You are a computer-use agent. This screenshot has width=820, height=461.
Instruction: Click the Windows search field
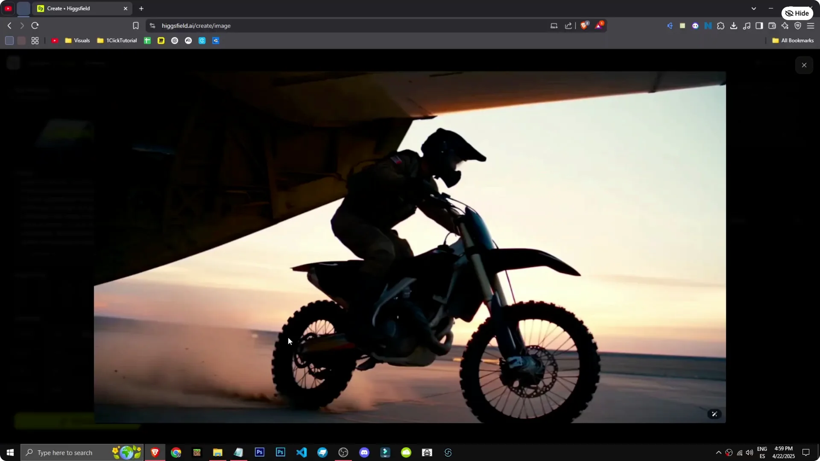pos(73,452)
